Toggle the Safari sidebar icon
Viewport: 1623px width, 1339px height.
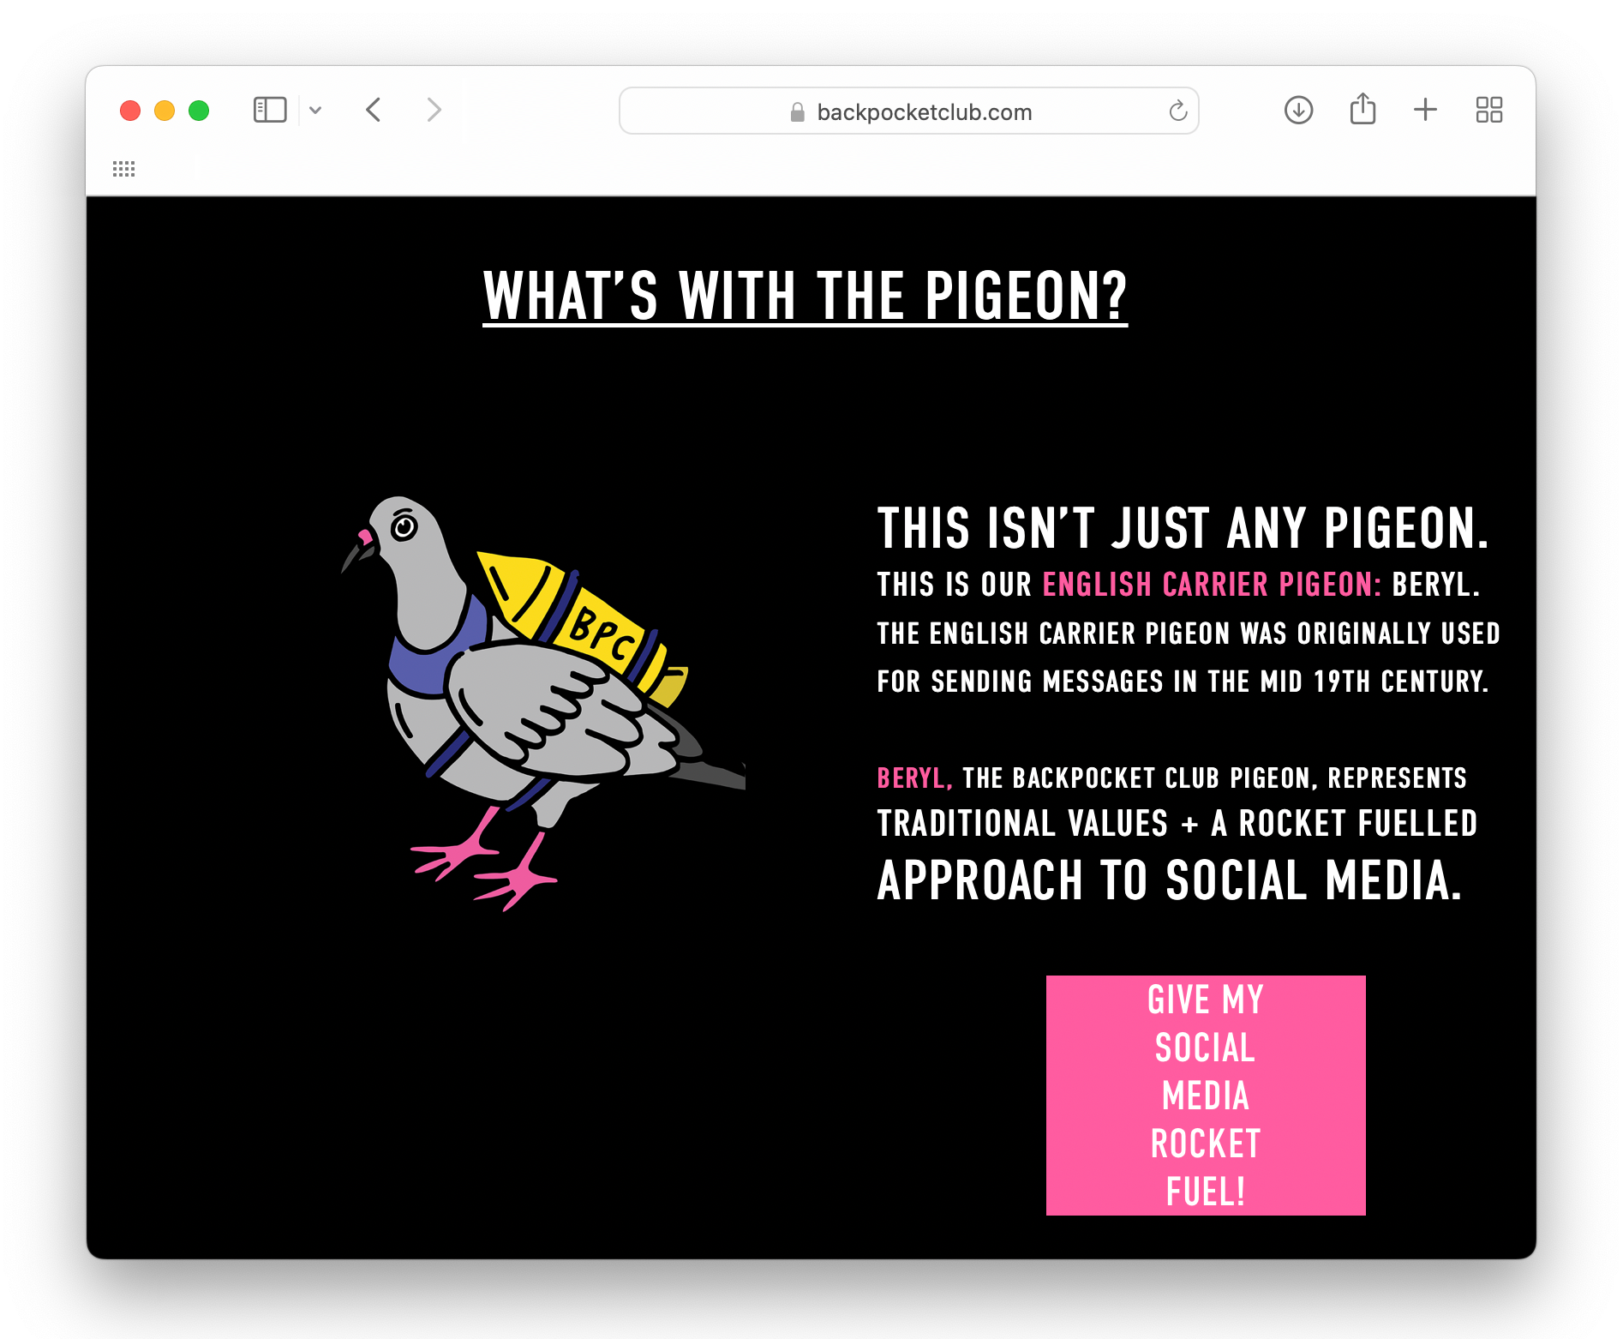click(270, 110)
